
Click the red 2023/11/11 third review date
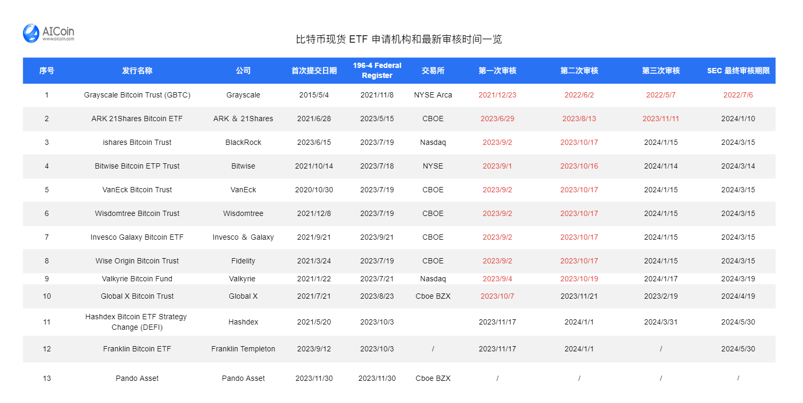[x=661, y=119]
